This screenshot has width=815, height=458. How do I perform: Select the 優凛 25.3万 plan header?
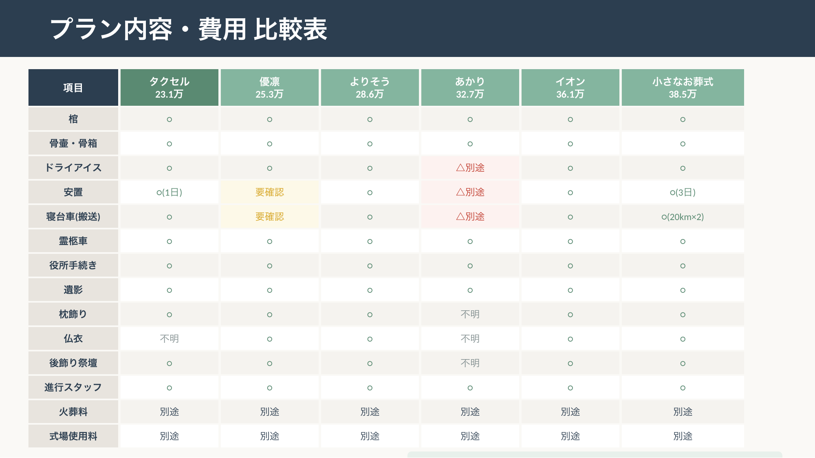(x=269, y=87)
